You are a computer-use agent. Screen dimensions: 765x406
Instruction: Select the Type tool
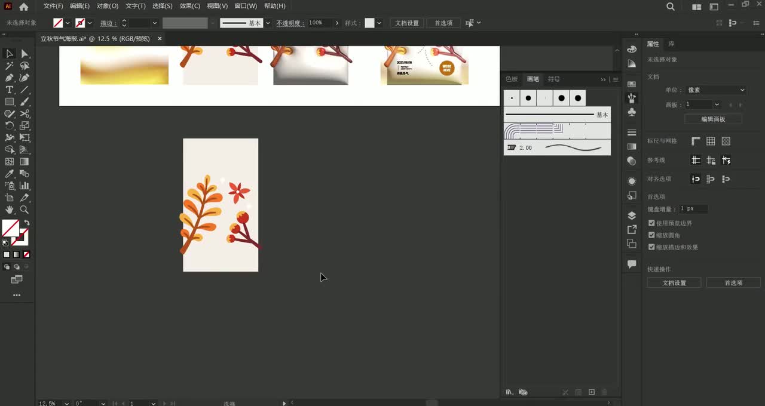(x=10, y=90)
